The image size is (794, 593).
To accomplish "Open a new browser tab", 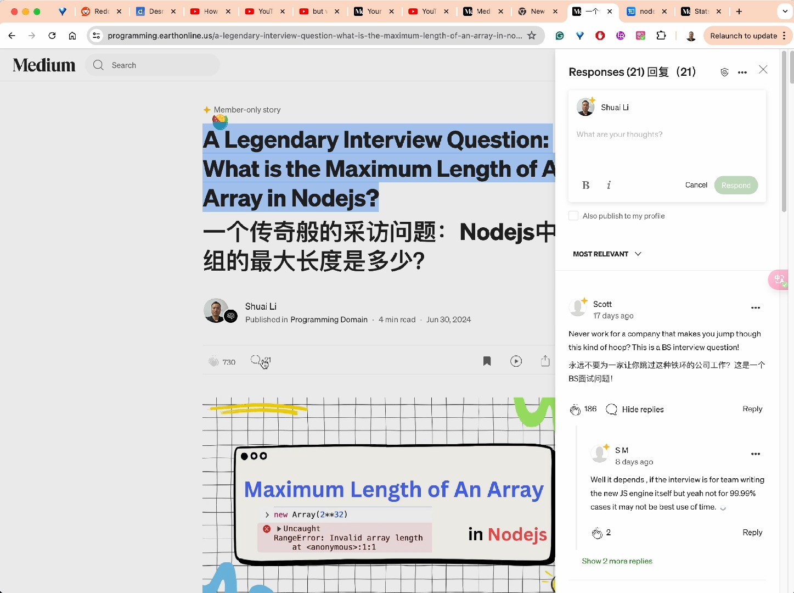I will coord(739,11).
